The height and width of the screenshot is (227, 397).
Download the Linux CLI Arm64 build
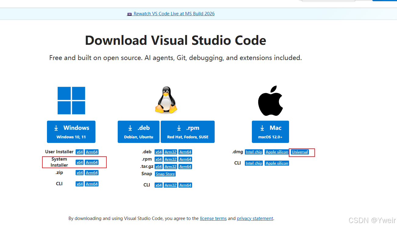coord(185,185)
